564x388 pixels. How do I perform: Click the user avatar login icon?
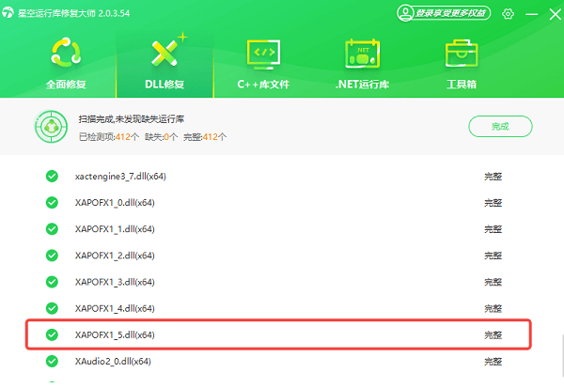(x=405, y=13)
